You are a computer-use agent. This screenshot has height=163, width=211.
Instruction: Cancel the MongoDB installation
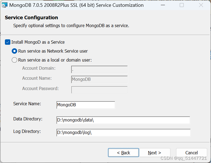191,153
